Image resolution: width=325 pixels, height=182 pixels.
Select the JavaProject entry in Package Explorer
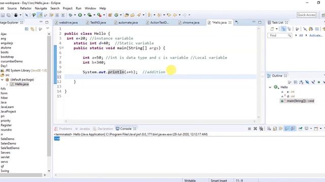pyautogui.click(x=8, y=111)
